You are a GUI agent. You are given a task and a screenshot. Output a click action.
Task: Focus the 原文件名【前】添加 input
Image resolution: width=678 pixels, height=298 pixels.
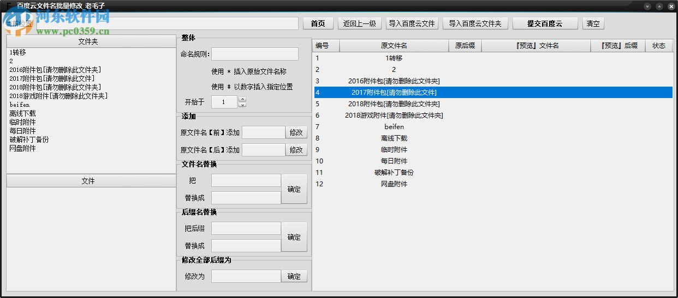[x=264, y=132]
